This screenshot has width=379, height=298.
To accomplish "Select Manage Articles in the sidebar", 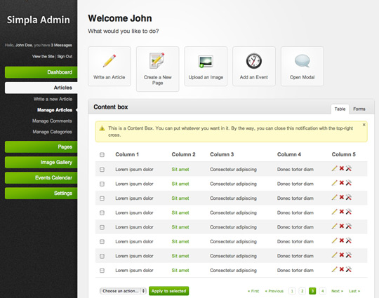I will (x=55, y=110).
